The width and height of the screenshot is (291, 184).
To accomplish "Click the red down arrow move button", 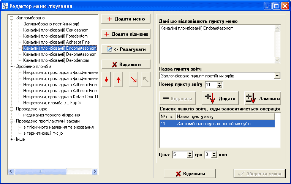I will (106, 80).
